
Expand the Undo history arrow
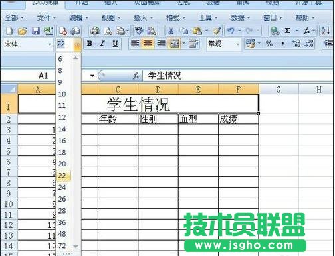coord(239,31)
